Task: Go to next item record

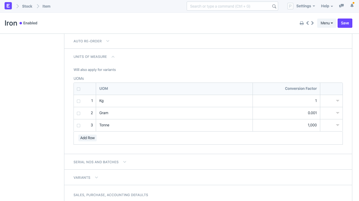Action: (312, 23)
